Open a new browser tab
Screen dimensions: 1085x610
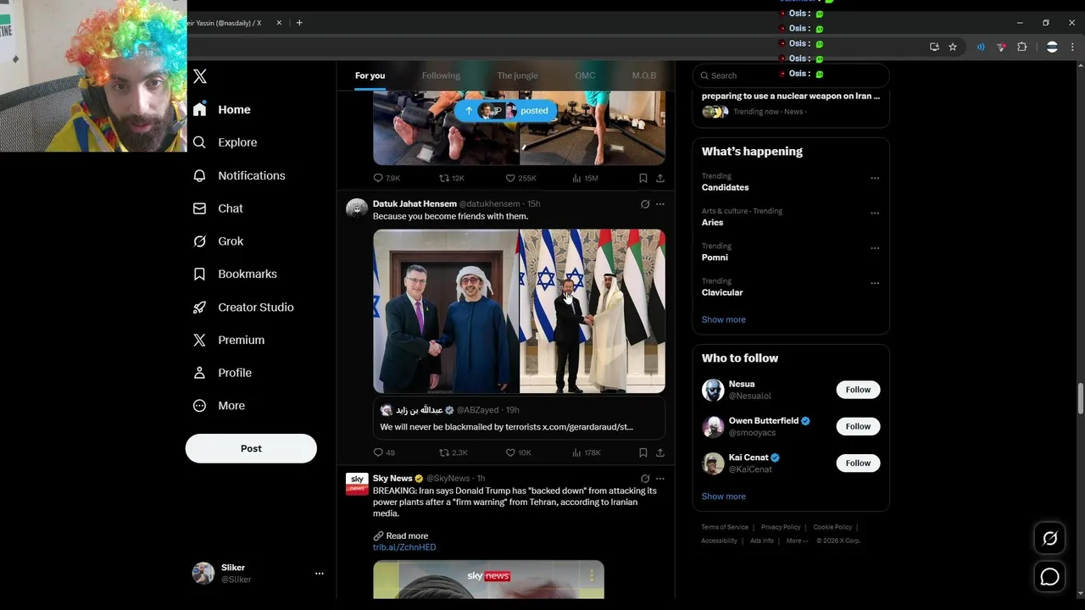pyautogui.click(x=298, y=23)
